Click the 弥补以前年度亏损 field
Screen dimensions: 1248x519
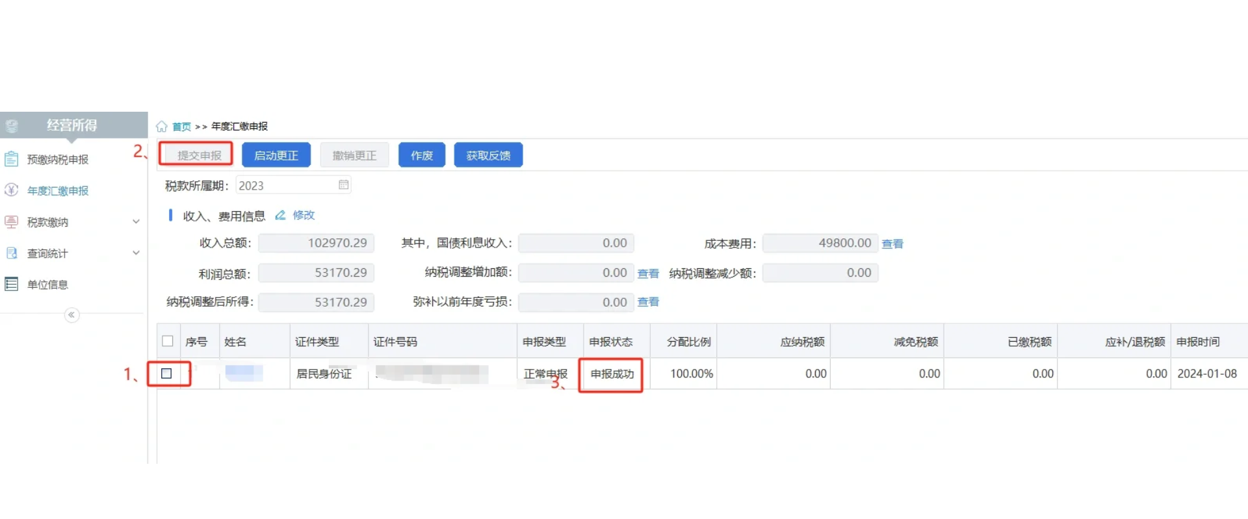[576, 302]
